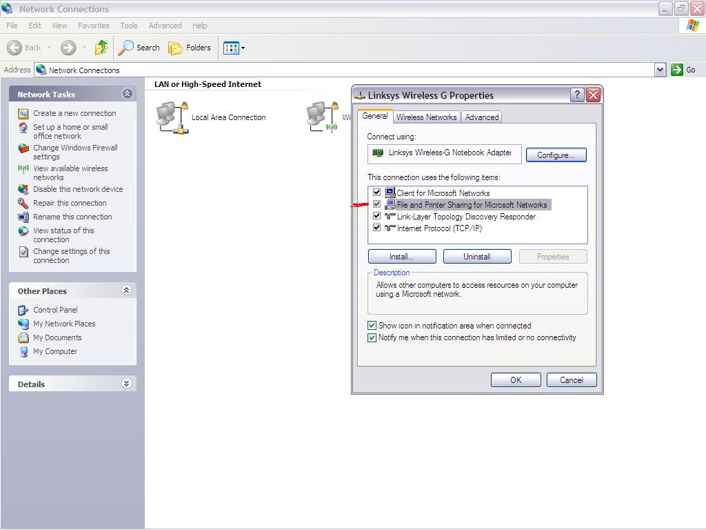The image size is (706, 530).
Task: Open the Back history dropdown arrow
Action: click(x=49, y=48)
